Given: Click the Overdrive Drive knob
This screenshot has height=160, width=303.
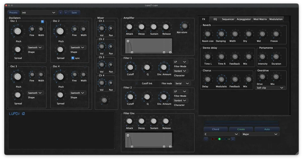Looking at the screenshot, I should point(262,77).
